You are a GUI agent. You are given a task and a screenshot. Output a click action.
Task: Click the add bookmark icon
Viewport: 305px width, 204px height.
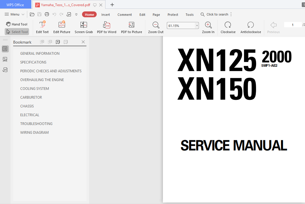point(58,42)
